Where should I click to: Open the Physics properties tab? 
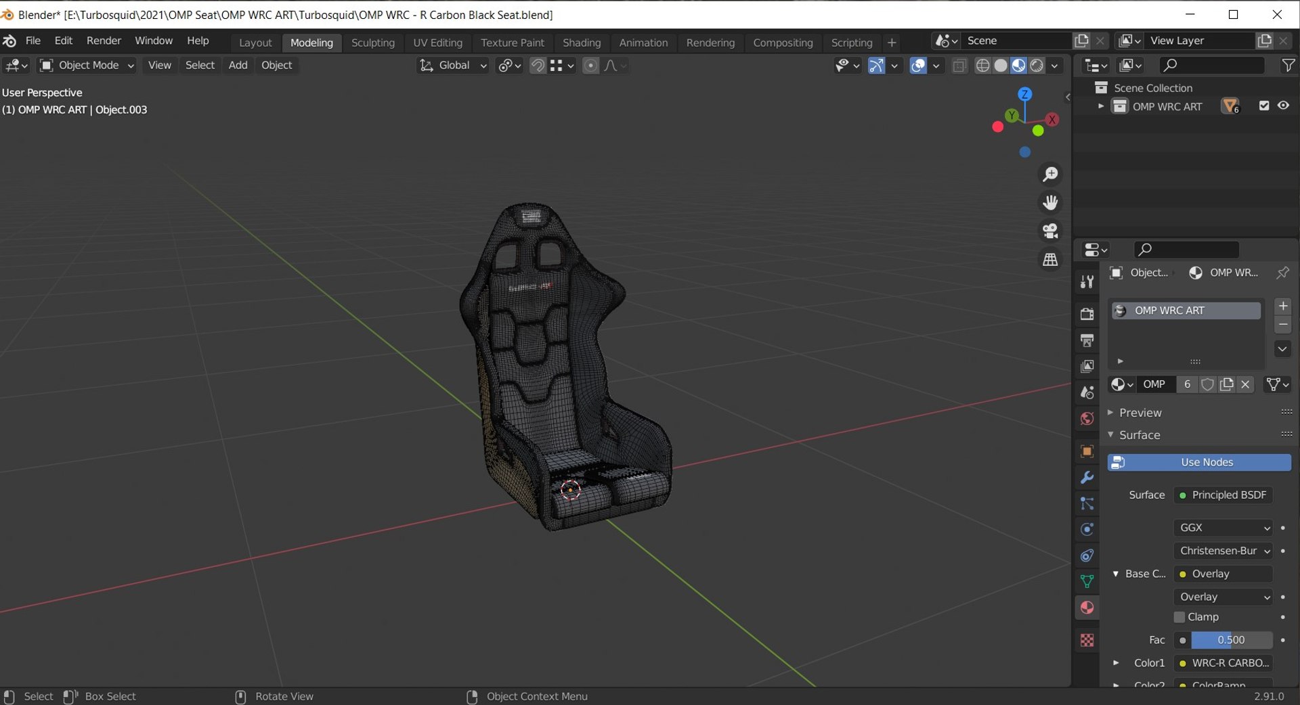[1087, 529]
